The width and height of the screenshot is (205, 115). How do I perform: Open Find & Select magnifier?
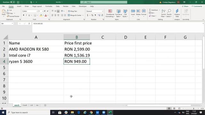[x=169, y=13]
